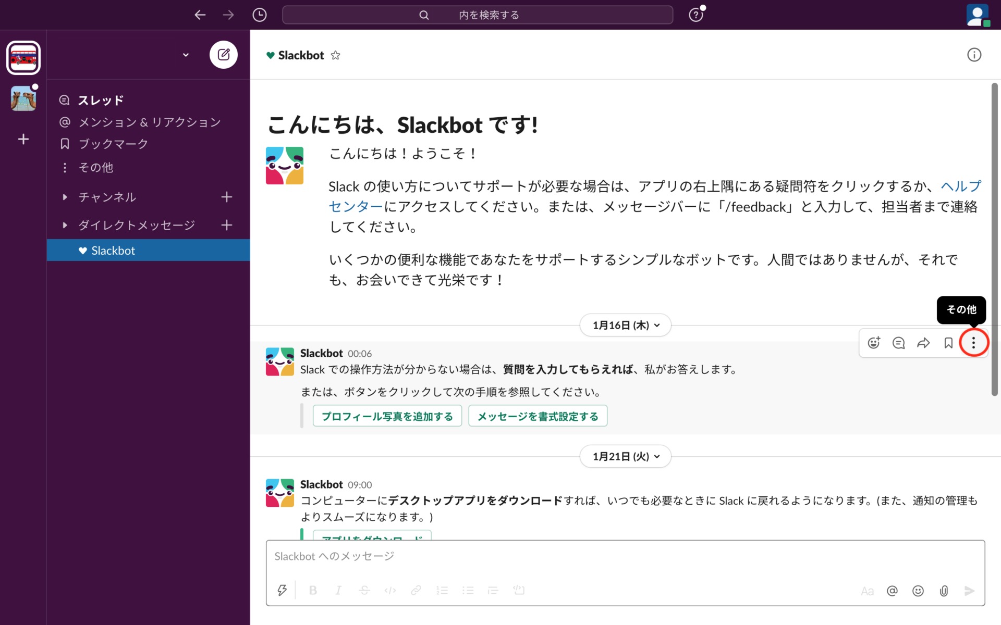Open the workspace name dropdown chevron
Image resolution: width=1001 pixels, height=625 pixels.
click(186, 55)
